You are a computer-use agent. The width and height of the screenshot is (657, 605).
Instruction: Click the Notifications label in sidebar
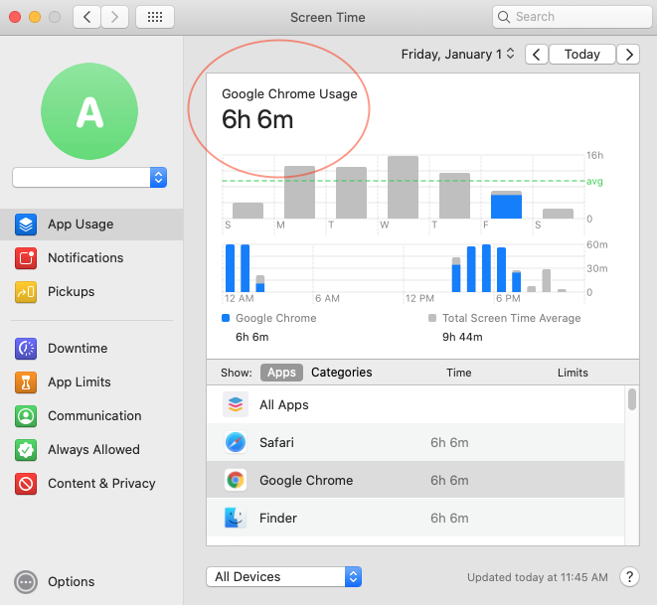tap(85, 258)
